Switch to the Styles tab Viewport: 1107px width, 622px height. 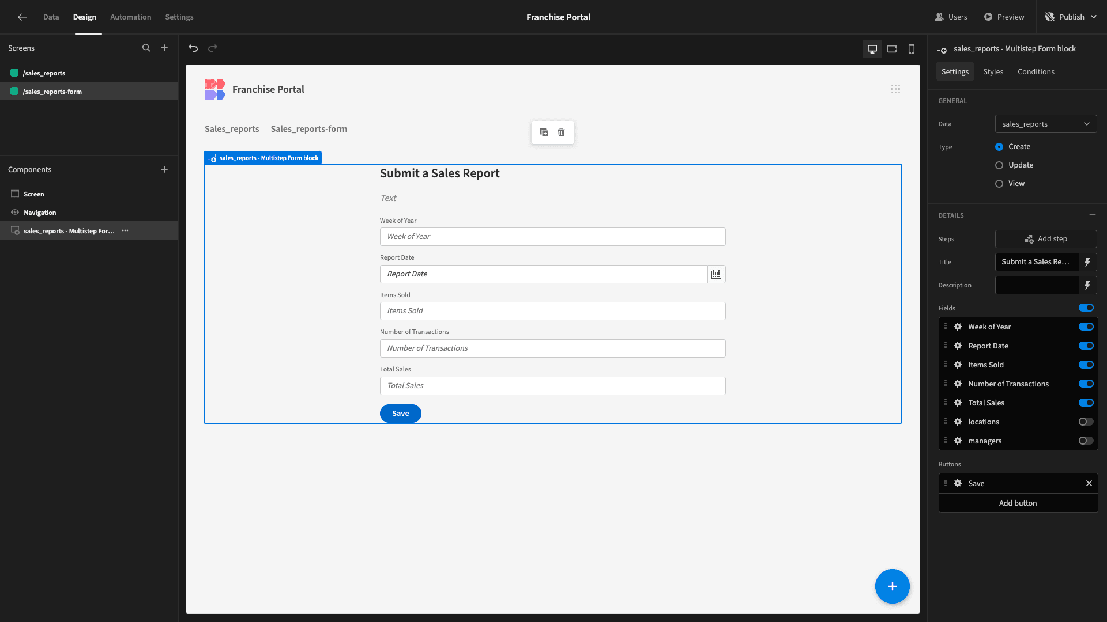coord(993,71)
